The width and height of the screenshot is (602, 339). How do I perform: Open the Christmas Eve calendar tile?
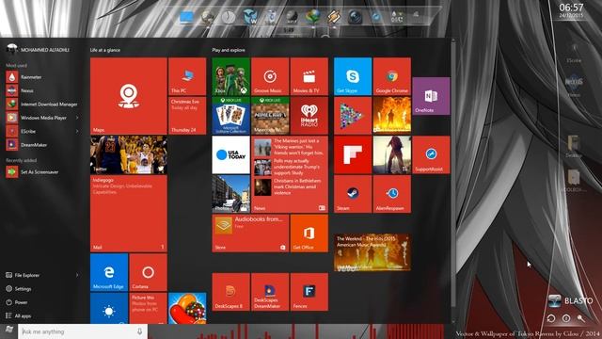[187, 115]
